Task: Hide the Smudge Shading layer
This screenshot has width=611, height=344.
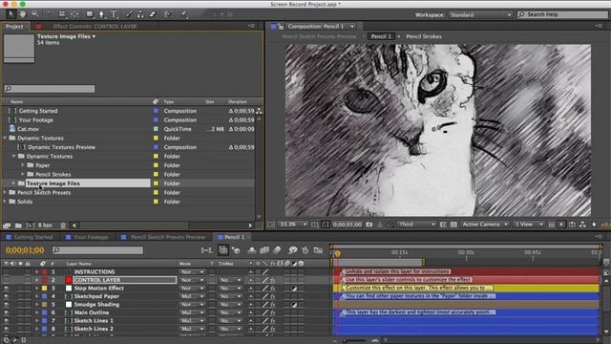Action: pos(7,305)
